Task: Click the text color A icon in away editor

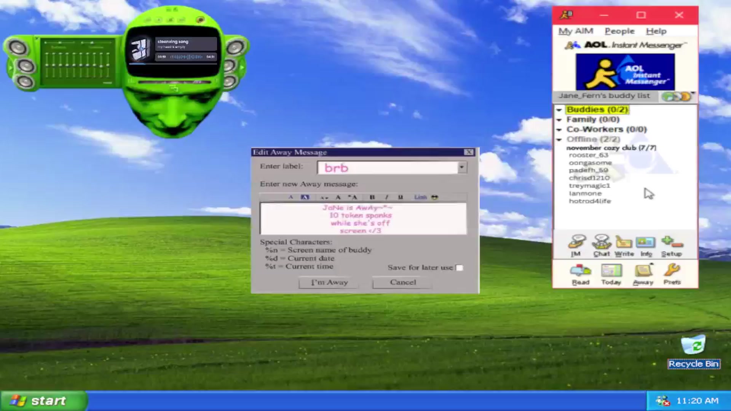Action: [x=290, y=197]
